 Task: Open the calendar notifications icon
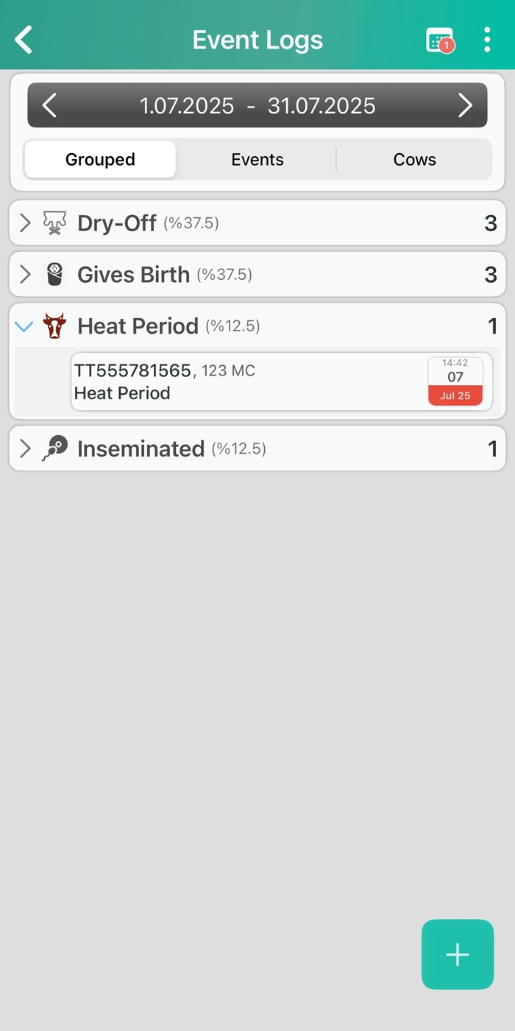(440, 40)
